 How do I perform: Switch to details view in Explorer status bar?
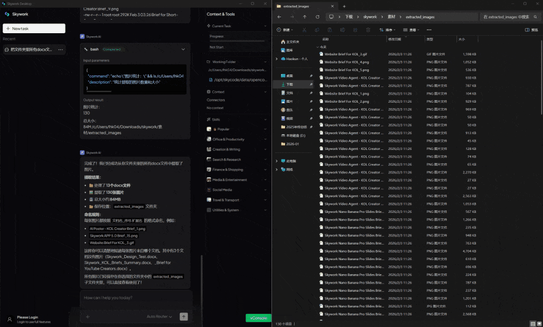coord(532,323)
